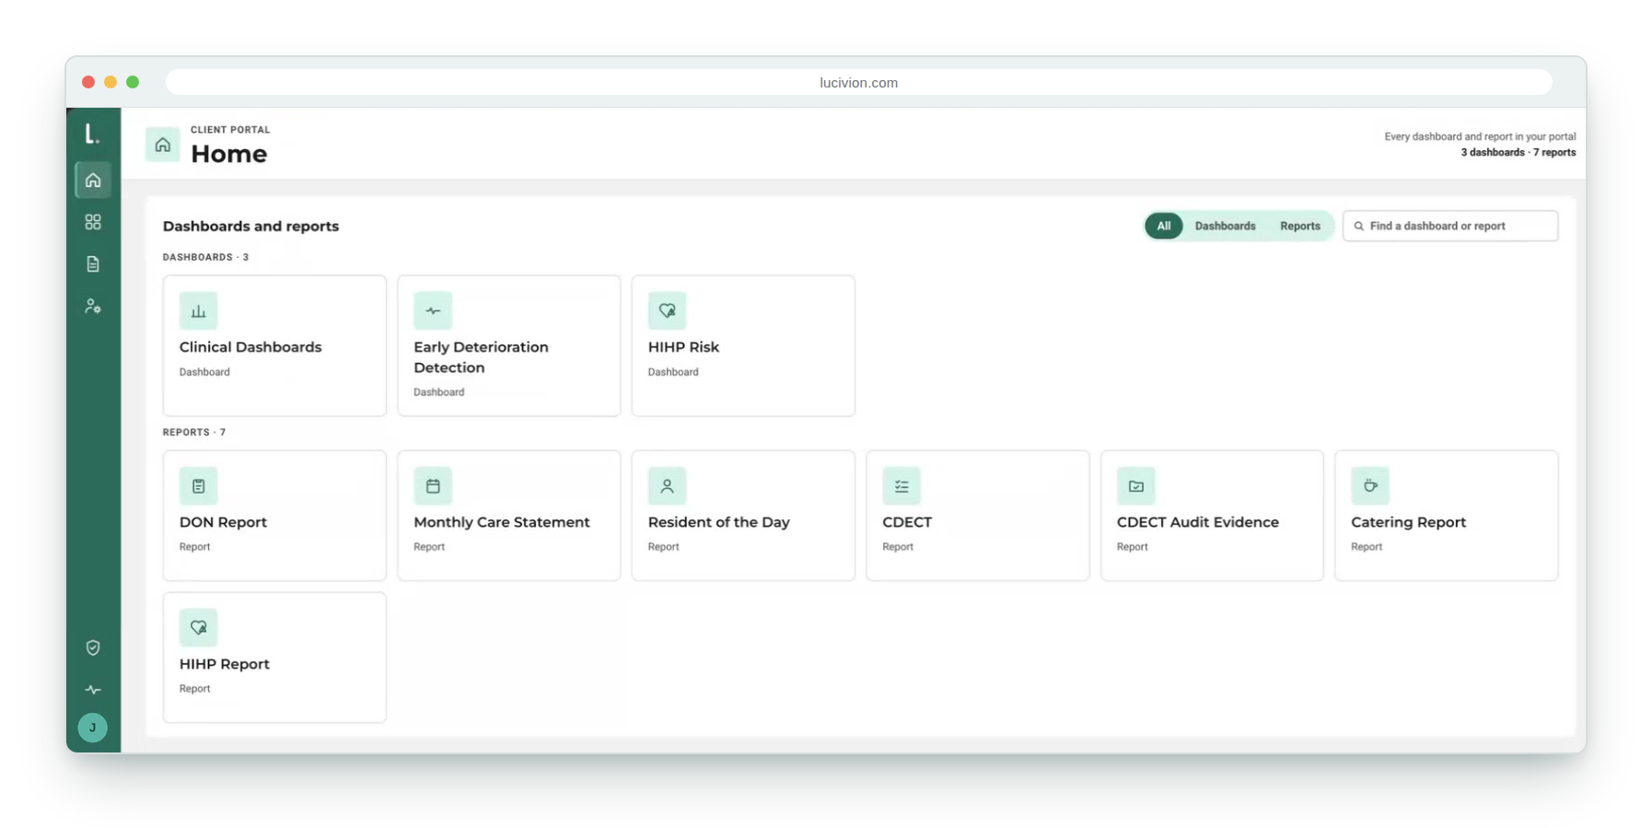1652x828 pixels.
Task: Open the Resident of the Day title
Action: pyautogui.click(x=719, y=522)
